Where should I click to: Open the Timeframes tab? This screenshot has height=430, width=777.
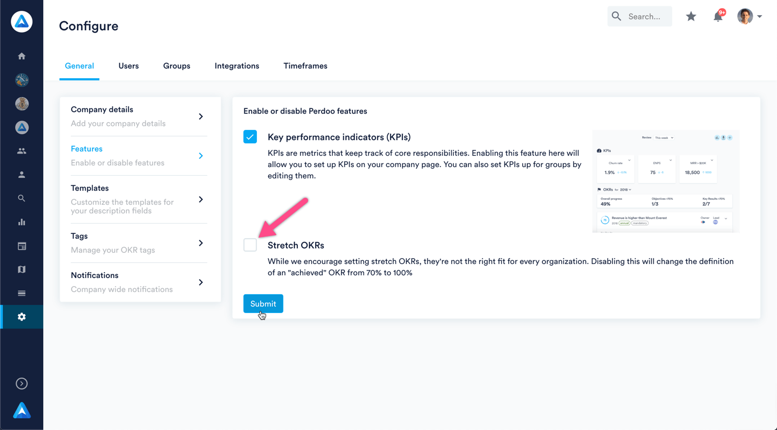(x=305, y=66)
